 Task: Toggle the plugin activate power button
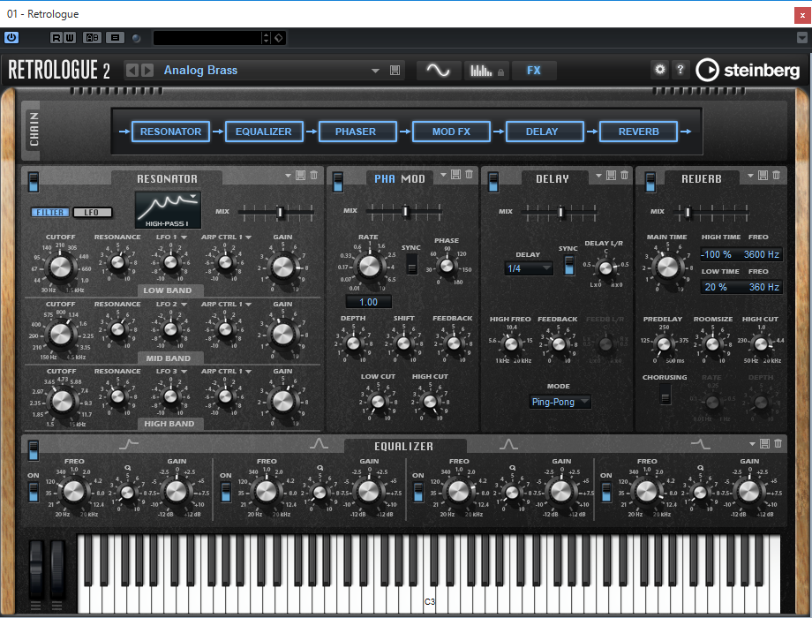pos(11,37)
